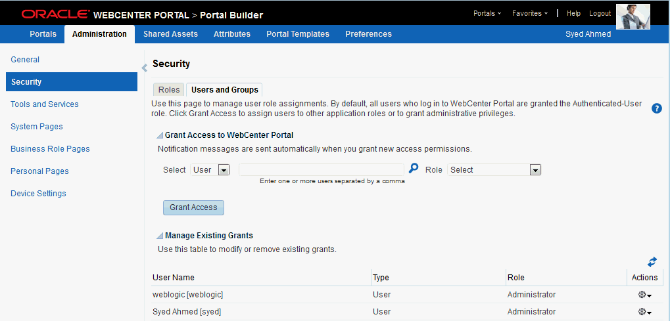Open the Preferences tab
670x321 pixels.
coord(368,34)
